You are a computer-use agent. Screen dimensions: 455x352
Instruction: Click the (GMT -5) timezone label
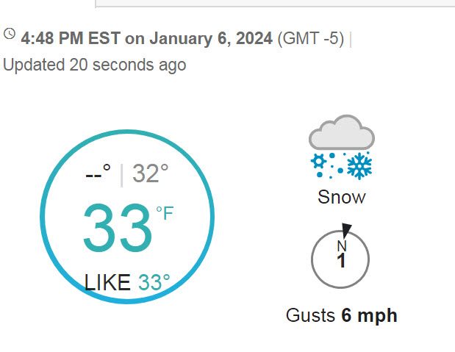click(x=311, y=39)
